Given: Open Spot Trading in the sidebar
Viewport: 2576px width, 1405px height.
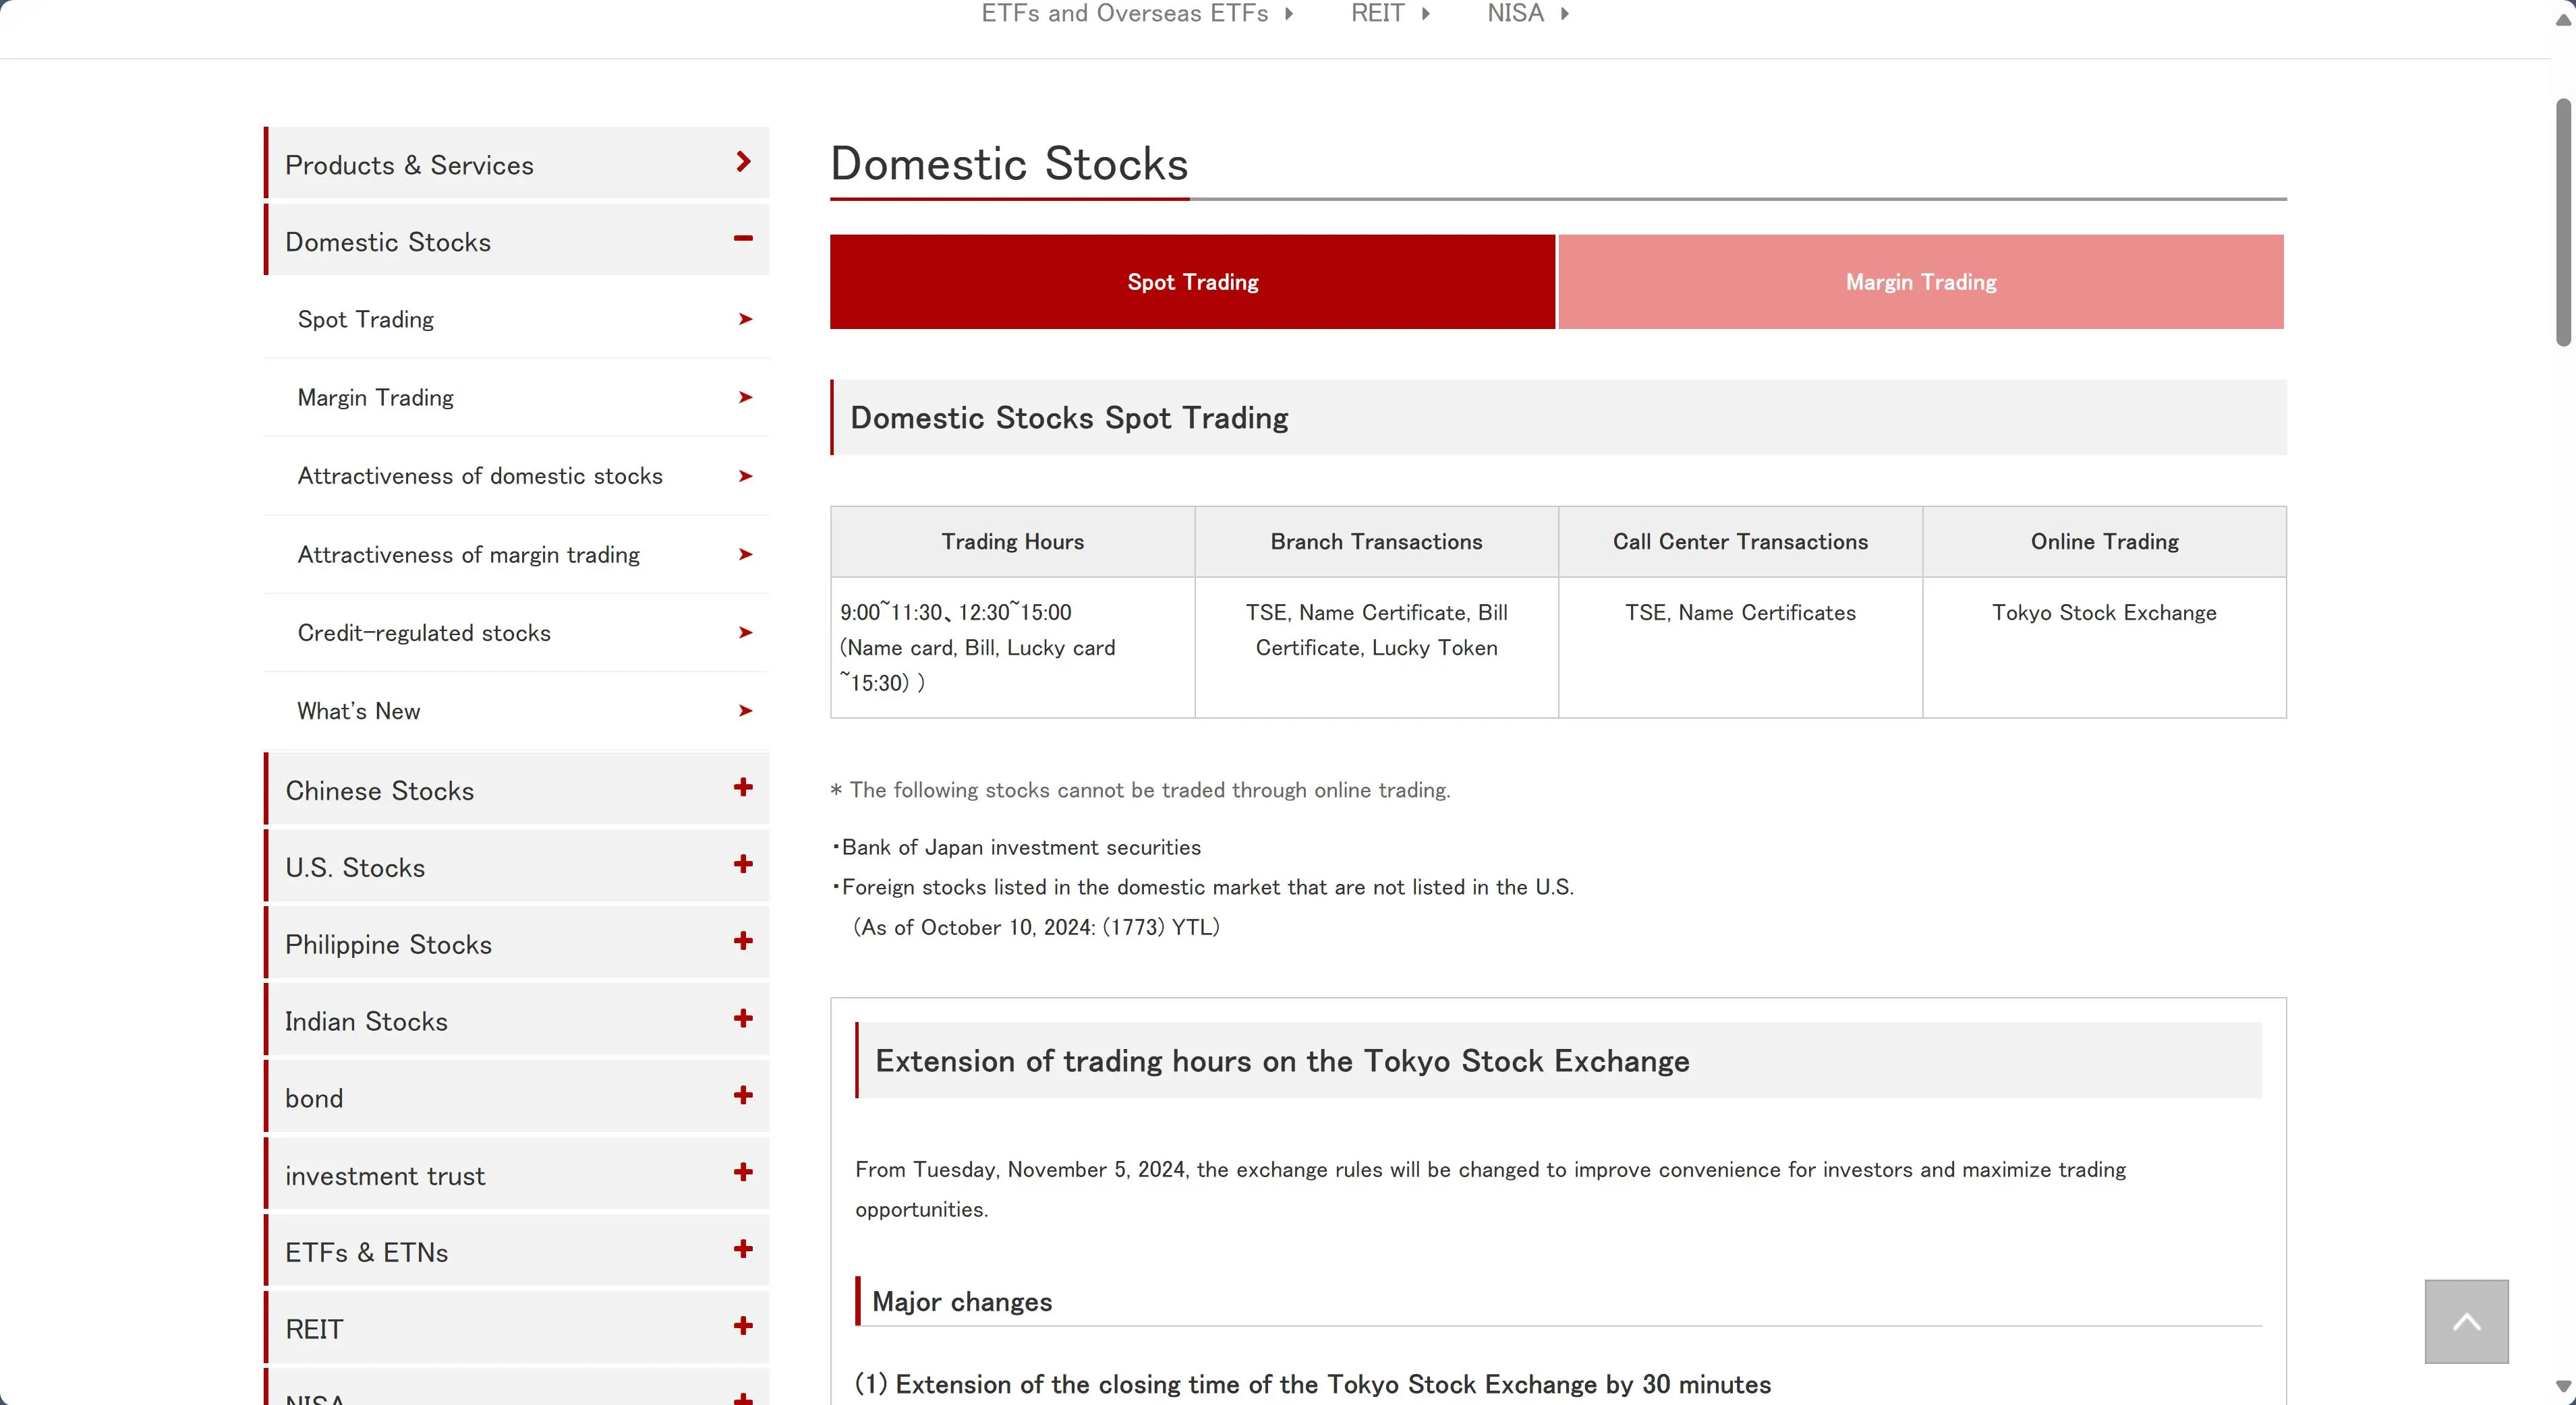Looking at the screenshot, I should (x=517, y=319).
